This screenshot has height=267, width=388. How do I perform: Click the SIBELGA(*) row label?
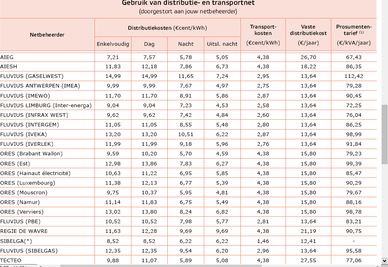tap(16, 241)
